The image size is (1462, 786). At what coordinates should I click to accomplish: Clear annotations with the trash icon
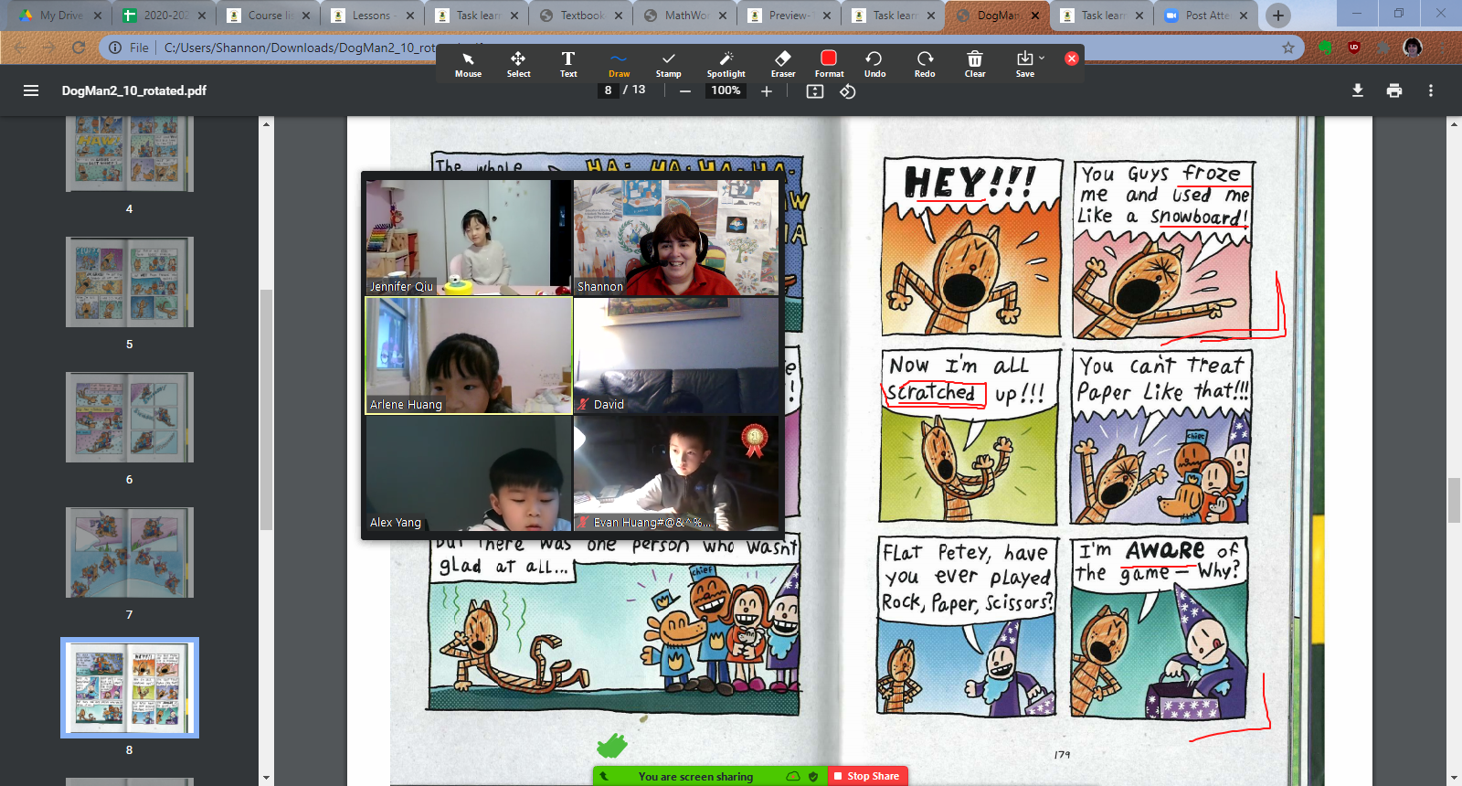(975, 64)
